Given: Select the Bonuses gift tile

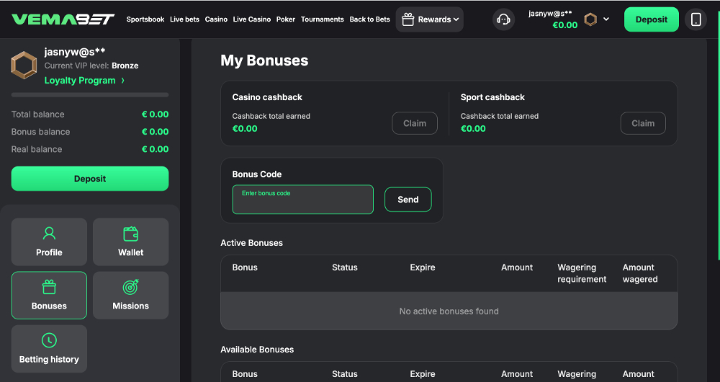Looking at the screenshot, I should (x=49, y=295).
